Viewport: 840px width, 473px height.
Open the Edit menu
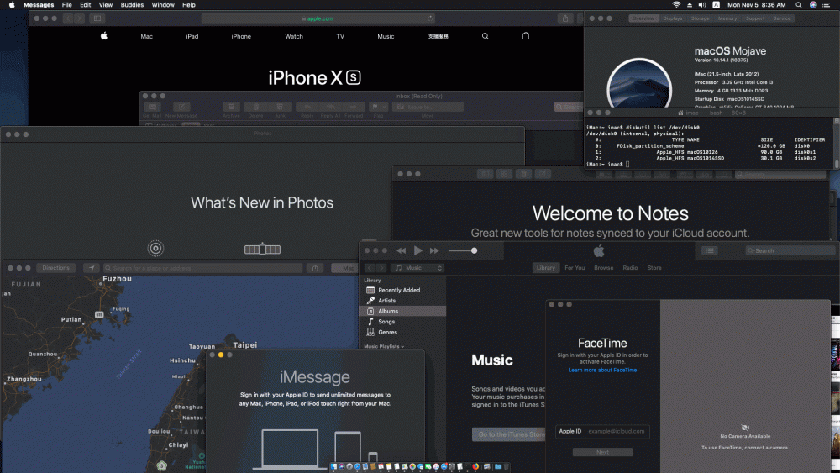pos(85,5)
